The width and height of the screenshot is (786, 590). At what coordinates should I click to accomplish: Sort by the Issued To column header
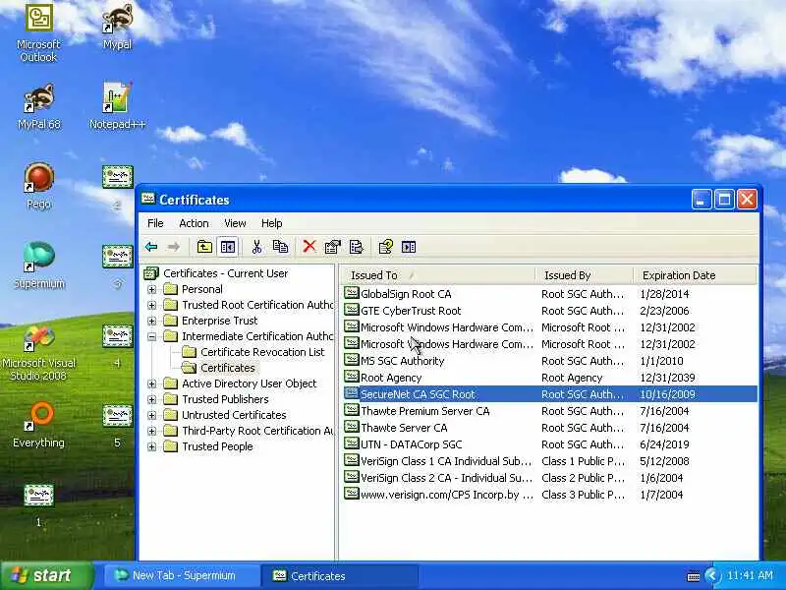pyautogui.click(x=438, y=275)
